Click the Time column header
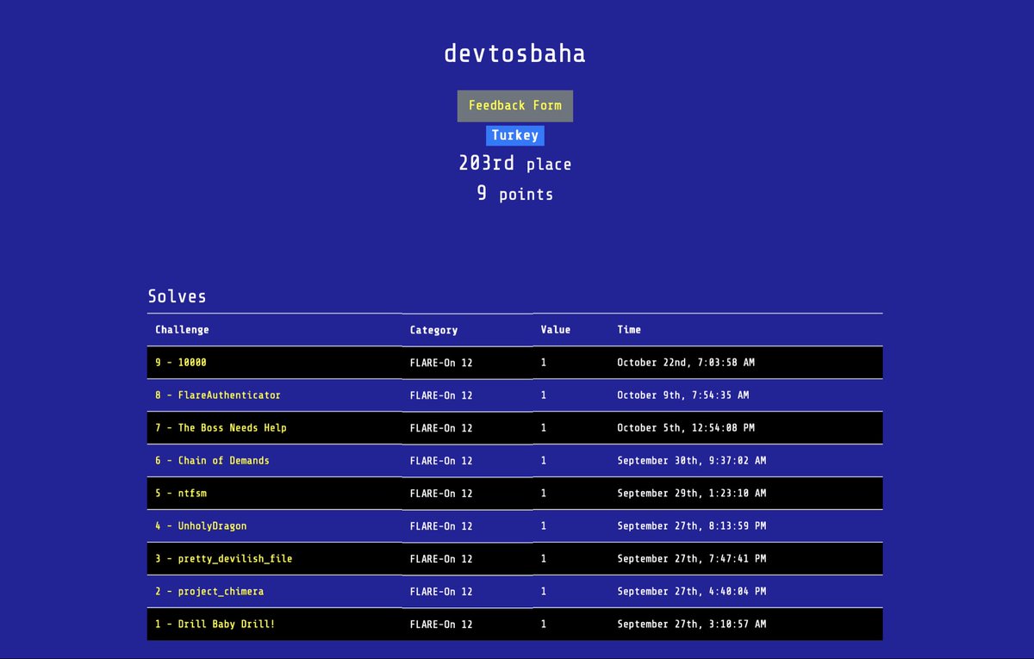Image resolution: width=1034 pixels, height=659 pixels. click(629, 330)
